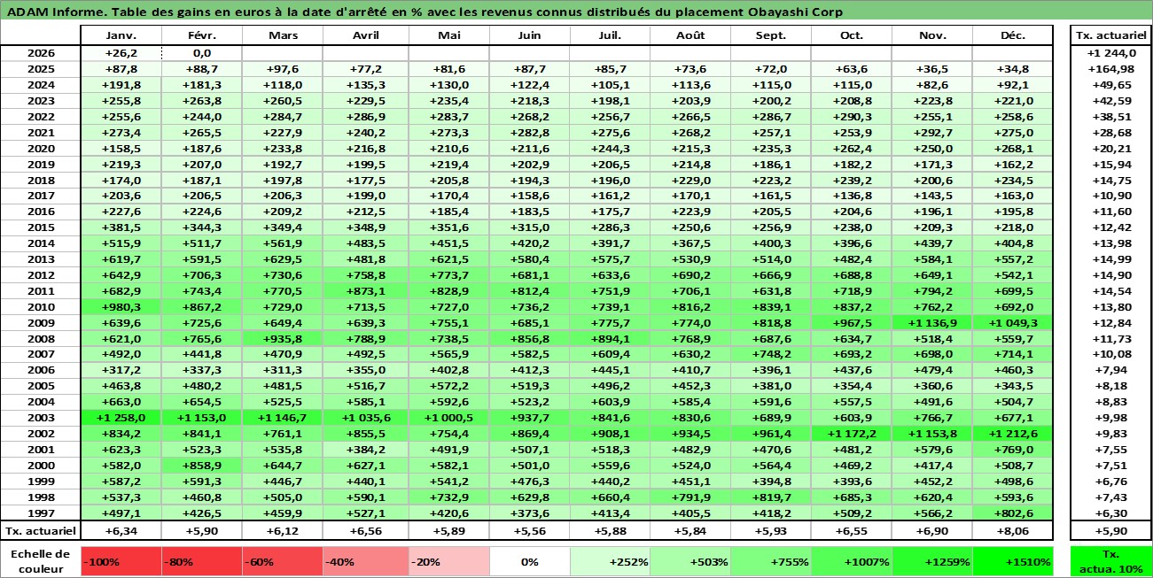Image resolution: width=1153 pixels, height=578 pixels.
Task: Click the 2003 Janv. cell '+1 258,0'
Action: click(121, 418)
